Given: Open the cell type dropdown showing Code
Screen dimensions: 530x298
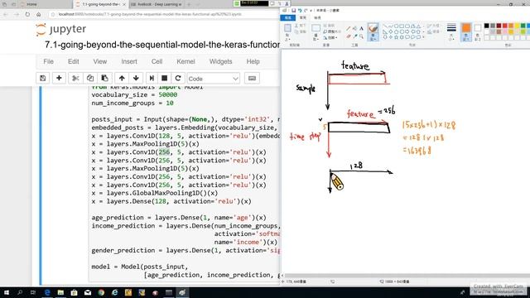Looking at the screenshot, I should (x=214, y=79).
